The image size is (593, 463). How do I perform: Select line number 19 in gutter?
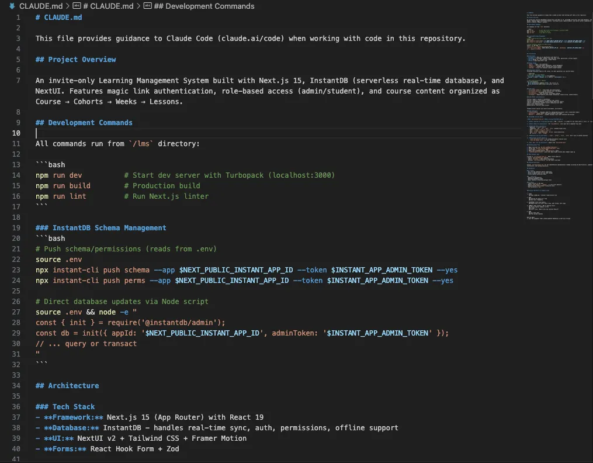coord(17,228)
